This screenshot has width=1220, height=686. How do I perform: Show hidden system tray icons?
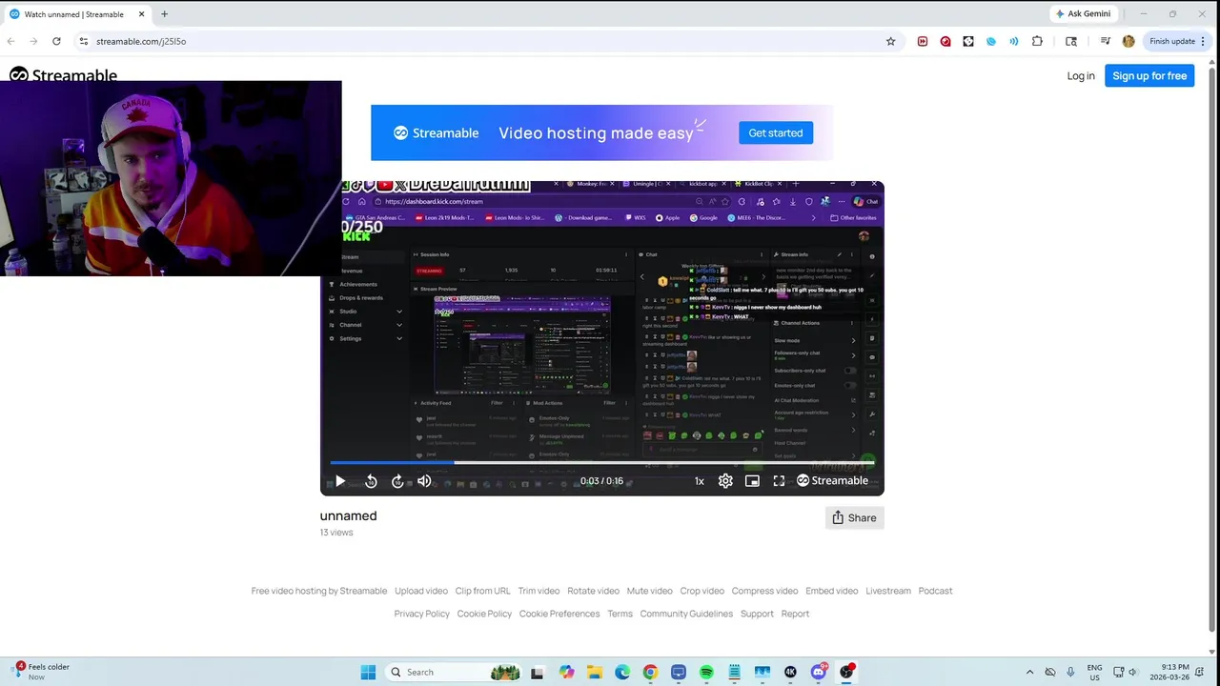pyautogui.click(x=1029, y=673)
